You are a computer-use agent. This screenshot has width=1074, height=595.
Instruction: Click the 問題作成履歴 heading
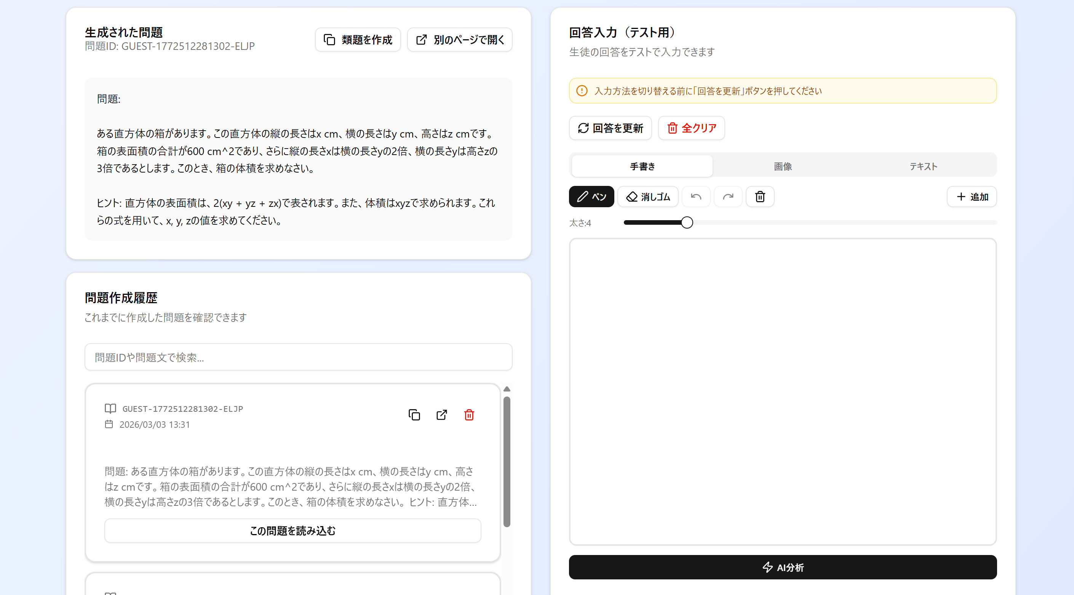[121, 298]
